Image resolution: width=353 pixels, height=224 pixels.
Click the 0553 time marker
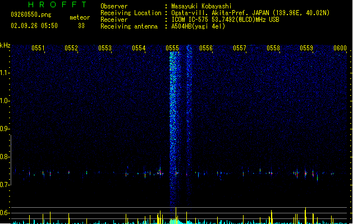point(105,48)
